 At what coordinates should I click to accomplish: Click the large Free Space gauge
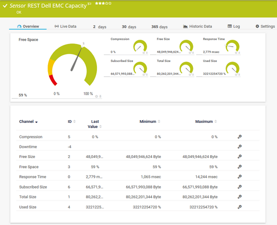[x=73, y=65]
